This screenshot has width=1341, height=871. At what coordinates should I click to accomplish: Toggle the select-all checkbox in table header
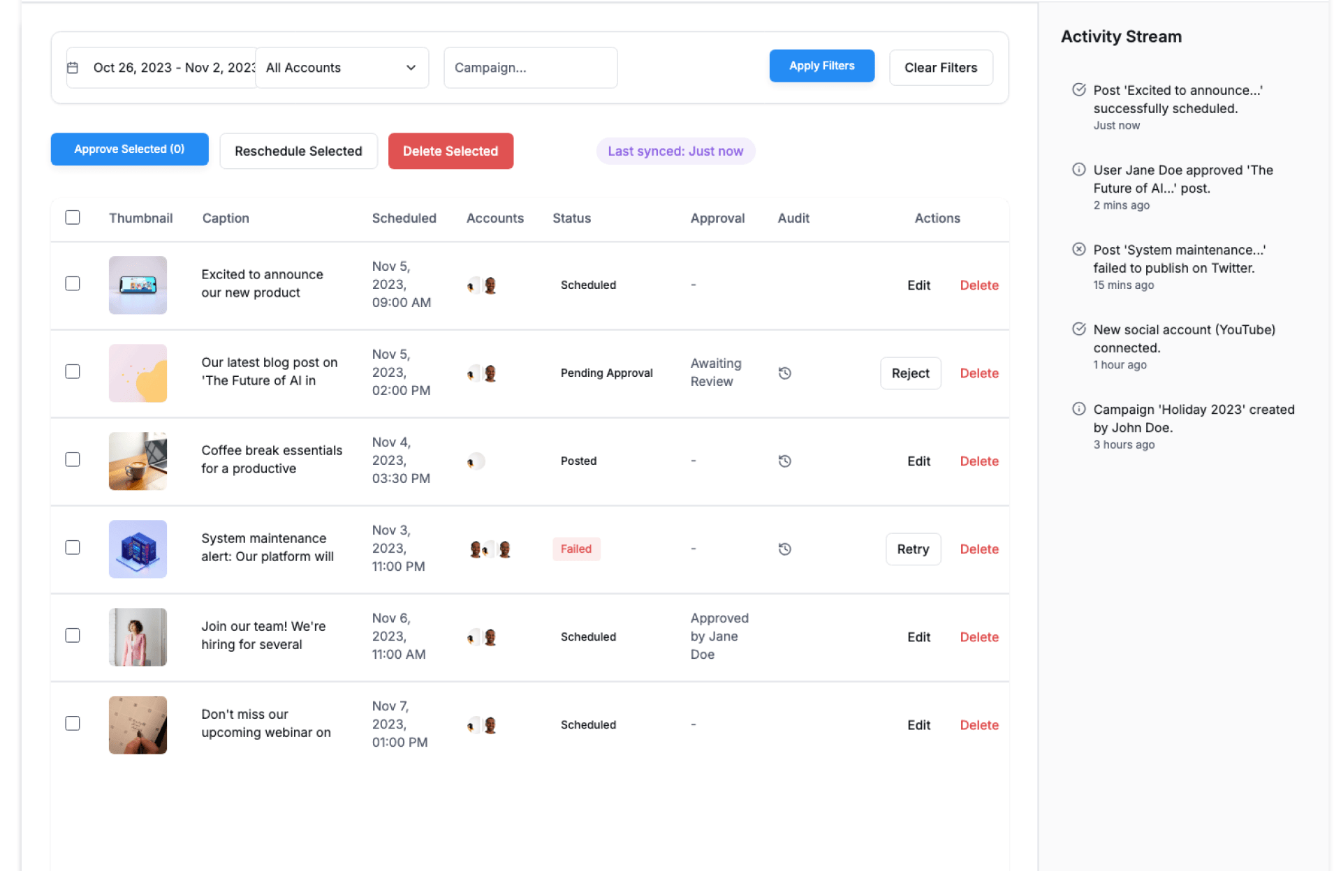tap(73, 218)
